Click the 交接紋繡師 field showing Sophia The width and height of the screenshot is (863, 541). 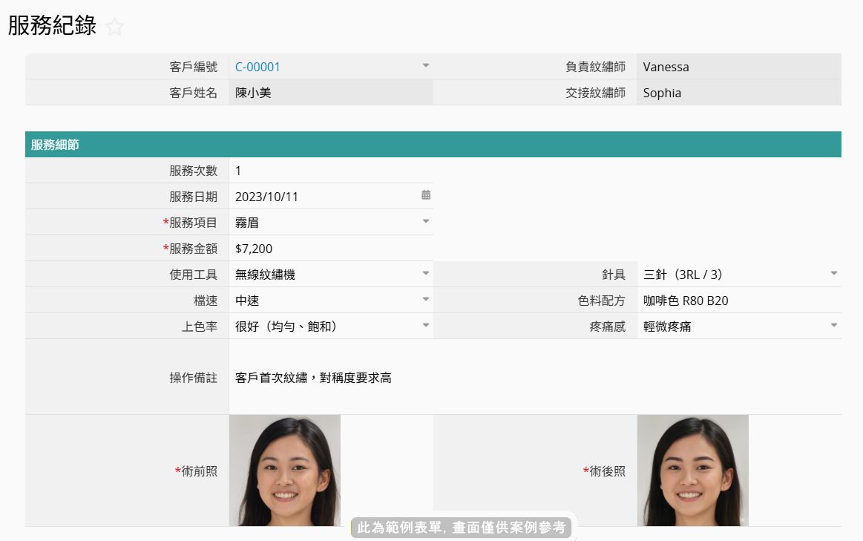(x=738, y=93)
